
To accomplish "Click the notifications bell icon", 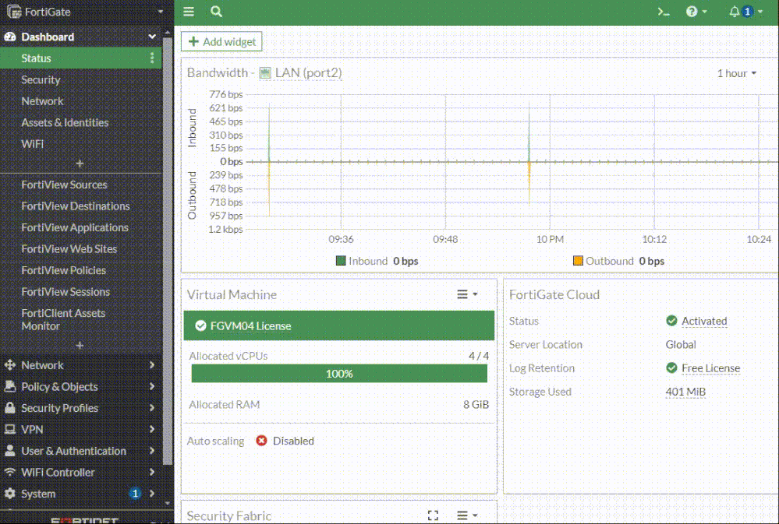I will tap(735, 12).
